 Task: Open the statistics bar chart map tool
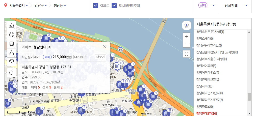(x=12, y=25)
